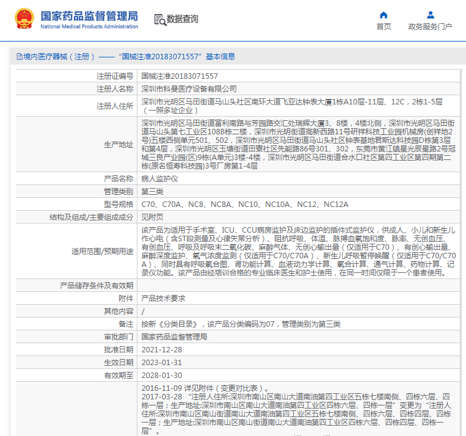Select the 型号规格 label
This screenshot has width=466, height=436.
point(118,204)
